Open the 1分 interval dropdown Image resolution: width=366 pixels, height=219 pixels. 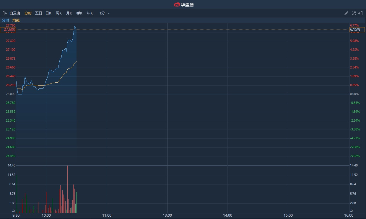tap(105, 13)
